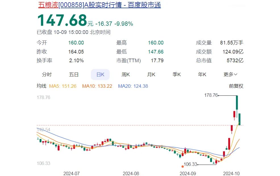Click the 市盈(TTM) value 17.79
The height and width of the screenshot is (176, 280).
click(x=157, y=61)
